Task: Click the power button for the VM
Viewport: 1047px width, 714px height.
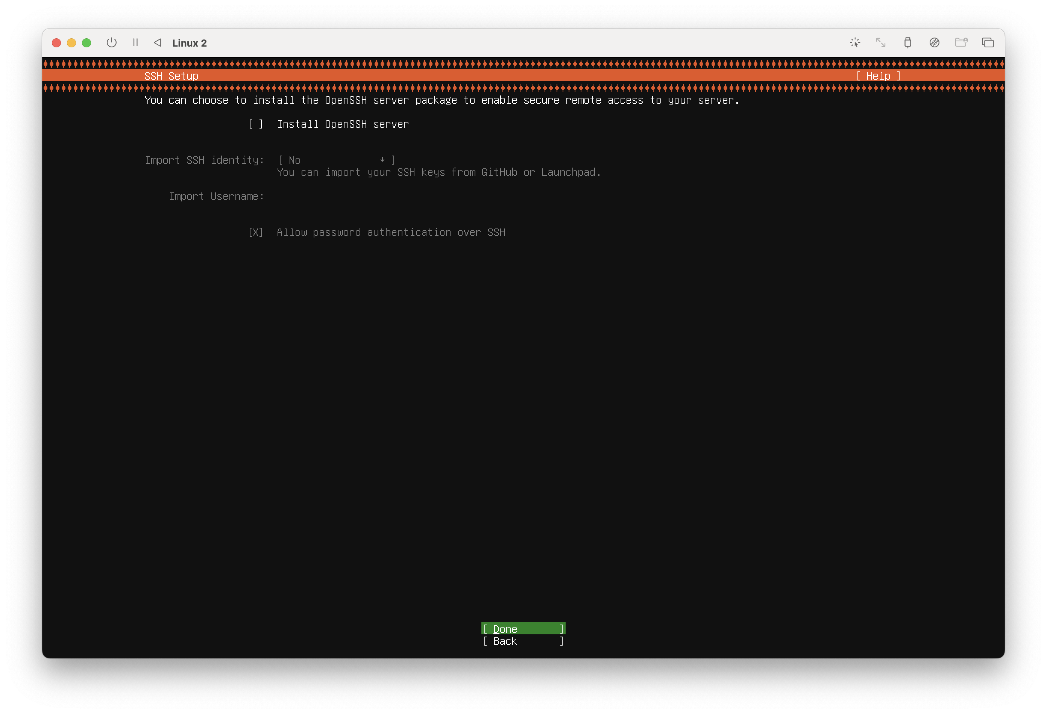Action: tap(112, 43)
